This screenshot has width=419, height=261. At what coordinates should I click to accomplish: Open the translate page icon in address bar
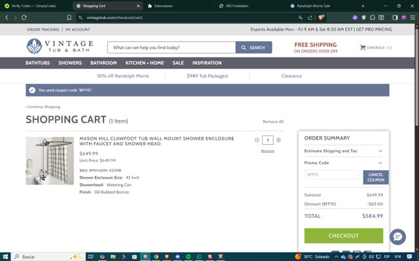(x=301, y=18)
